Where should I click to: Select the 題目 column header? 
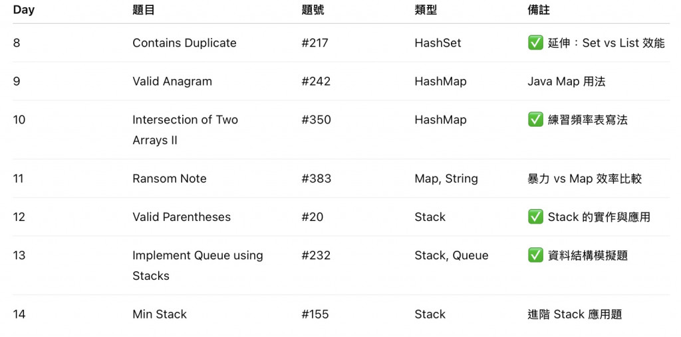pos(144,10)
